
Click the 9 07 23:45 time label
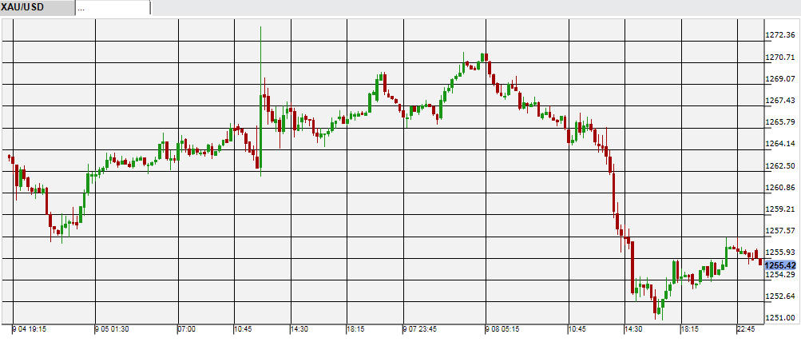point(420,328)
